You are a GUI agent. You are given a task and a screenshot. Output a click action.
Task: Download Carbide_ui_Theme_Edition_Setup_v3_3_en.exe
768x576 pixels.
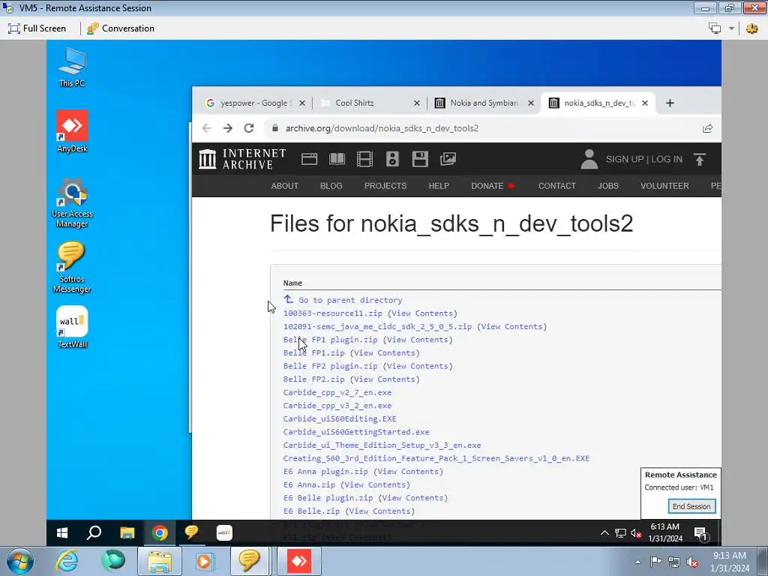(382, 445)
